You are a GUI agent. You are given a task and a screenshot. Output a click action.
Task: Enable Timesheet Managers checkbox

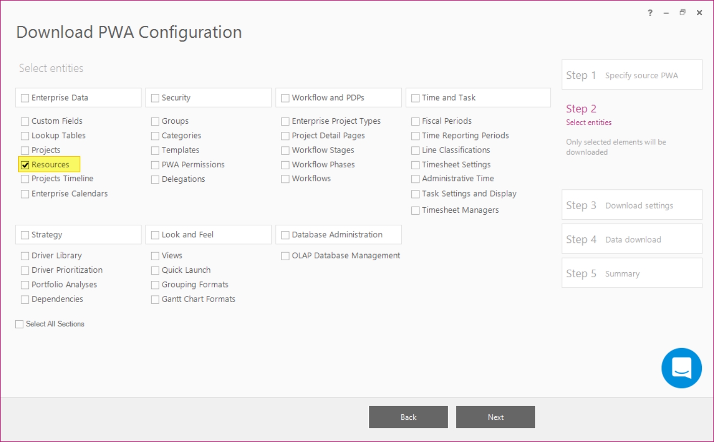tap(415, 210)
